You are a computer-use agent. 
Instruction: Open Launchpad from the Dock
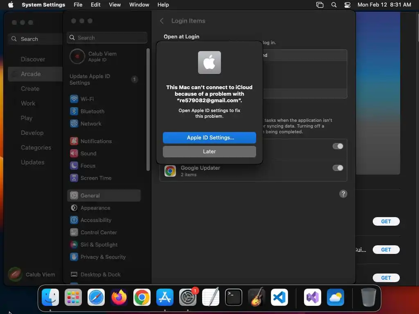click(73, 297)
